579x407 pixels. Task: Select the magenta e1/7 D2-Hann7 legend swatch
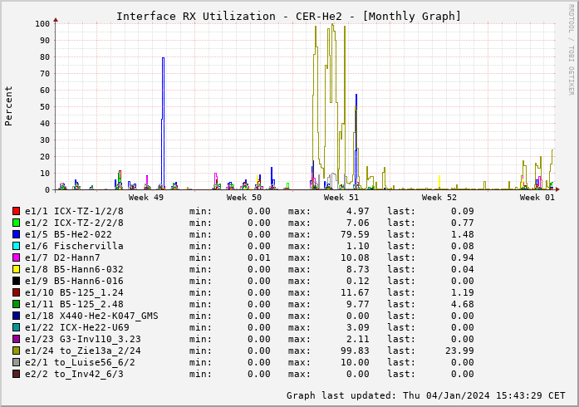point(16,257)
